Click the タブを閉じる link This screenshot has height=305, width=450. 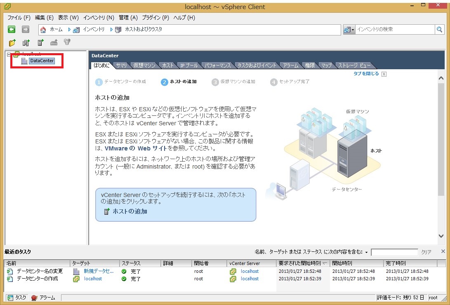click(366, 74)
